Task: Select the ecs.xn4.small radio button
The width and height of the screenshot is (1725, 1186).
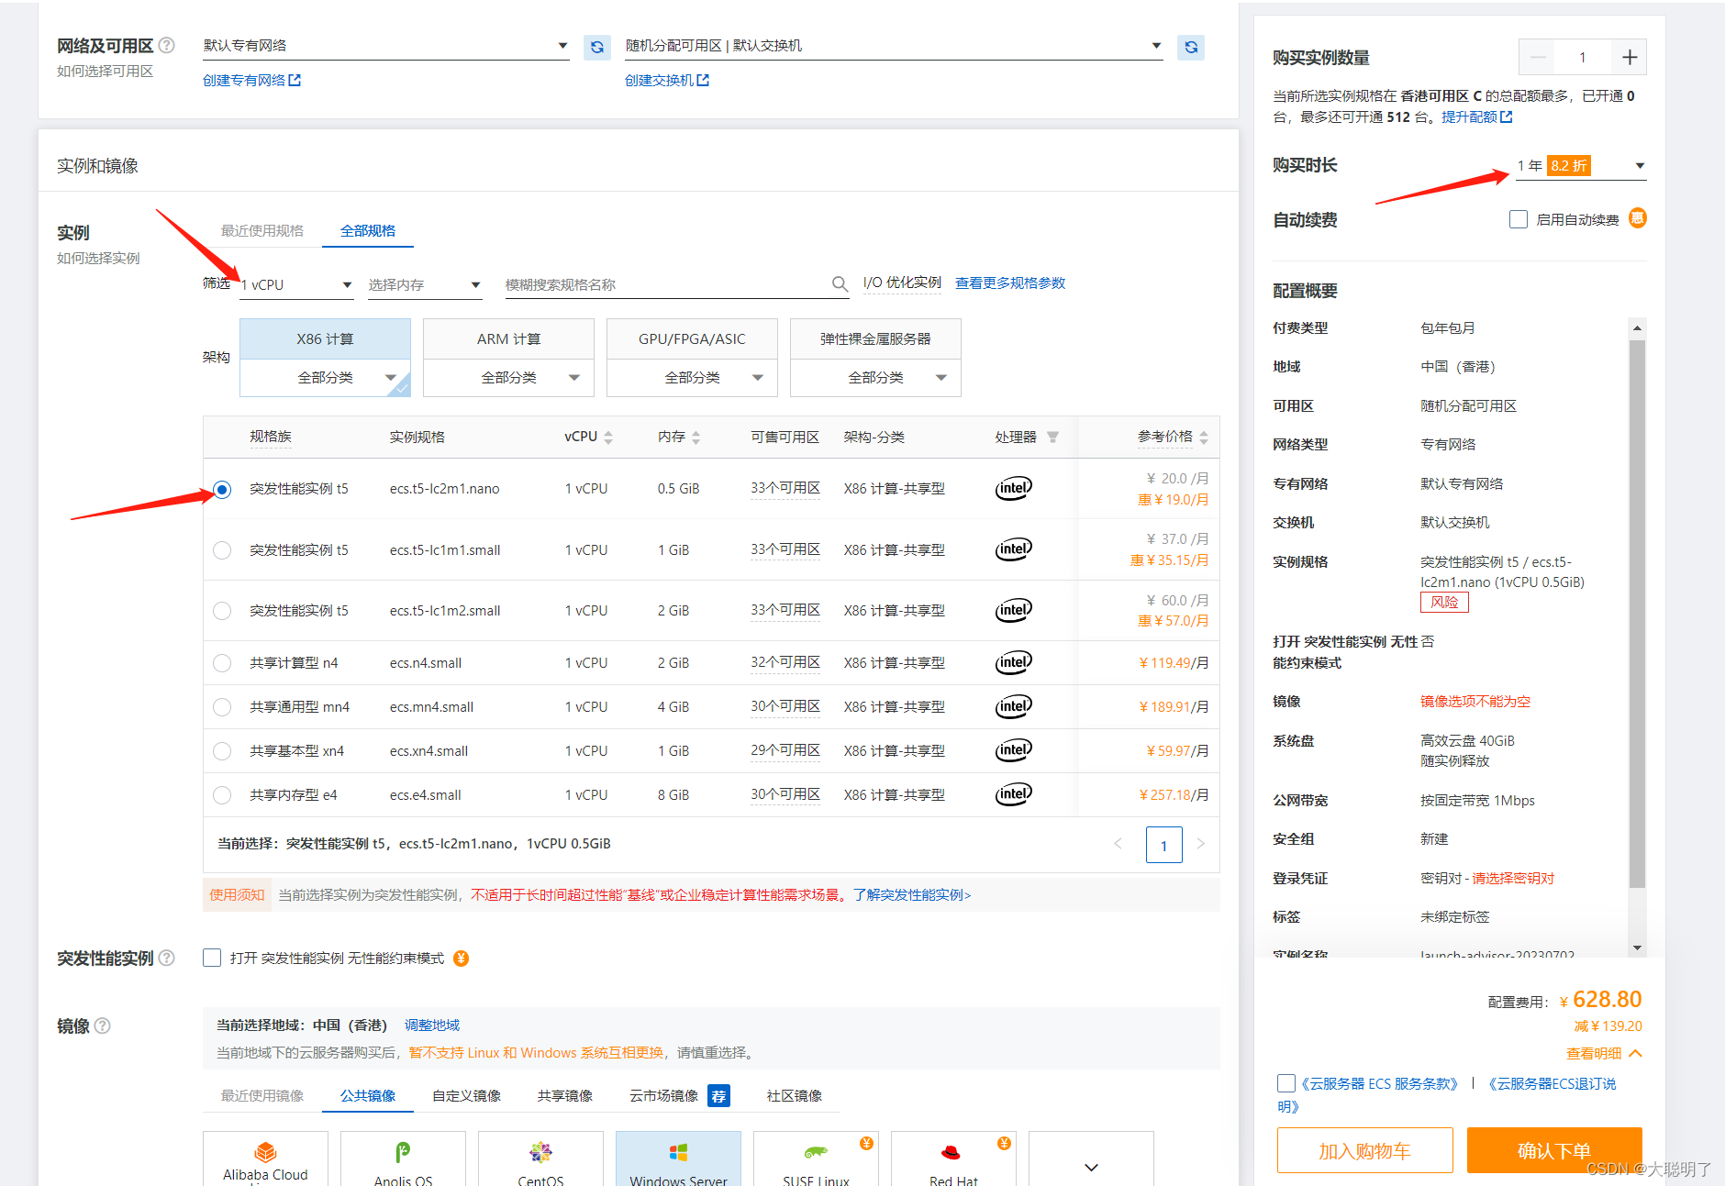Action: [x=222, y=751]
